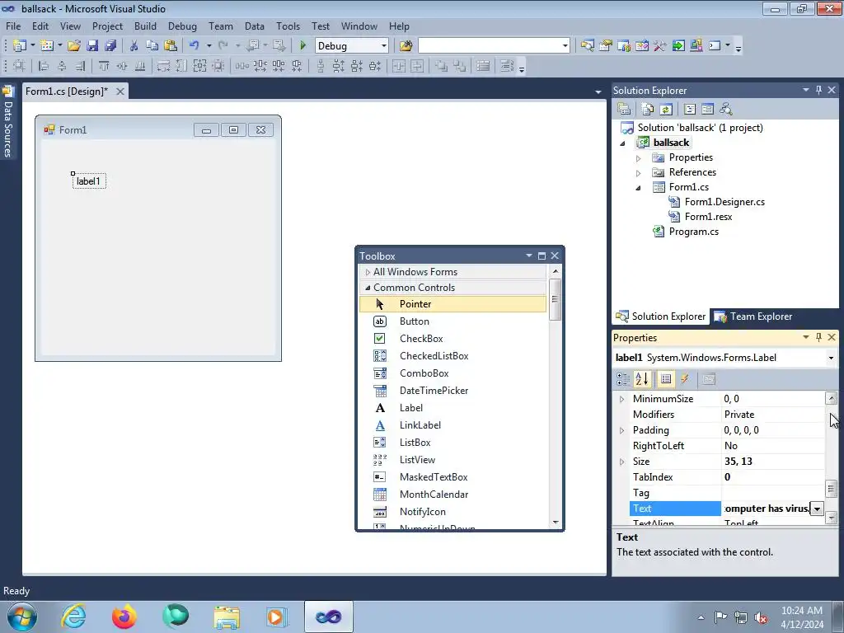
Task: Click Align Lefts layout icon
Action: tap(44, 66)
